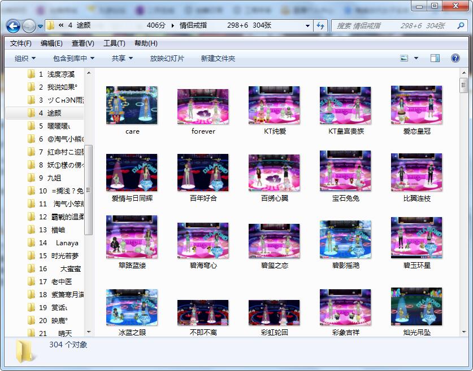Open the 文件(F) menu
The height and width of the screenshot is (371, 473).
(x=20, y=43)
